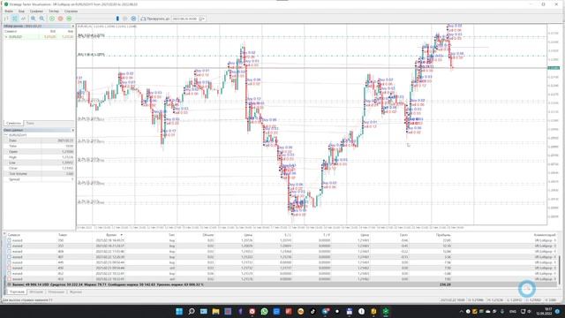Click the gray round button after slider
This screenshot has height=318, width=565.
(125, 19)
